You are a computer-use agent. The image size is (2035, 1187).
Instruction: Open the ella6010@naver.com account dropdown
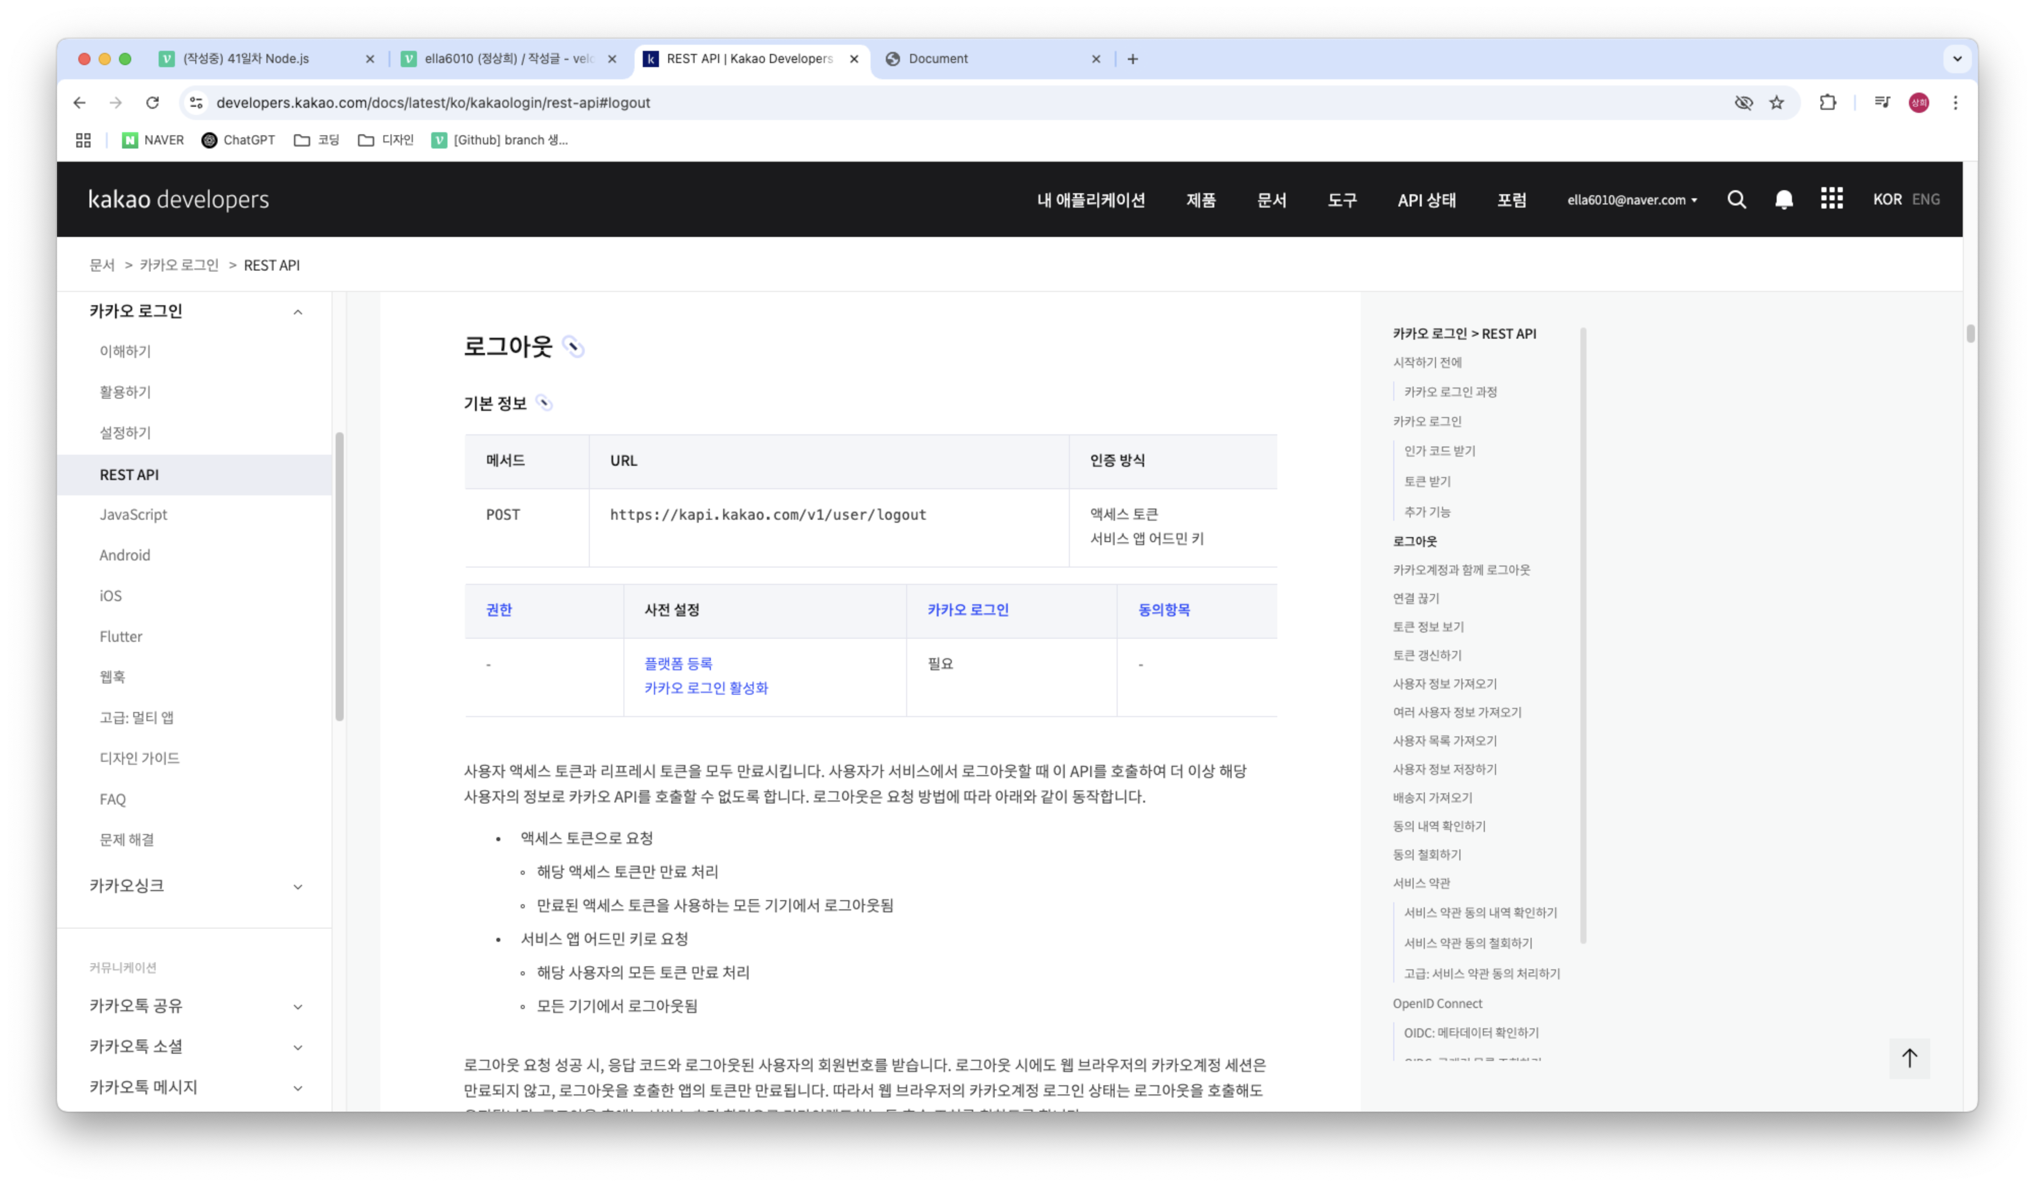click(1632, 200)
